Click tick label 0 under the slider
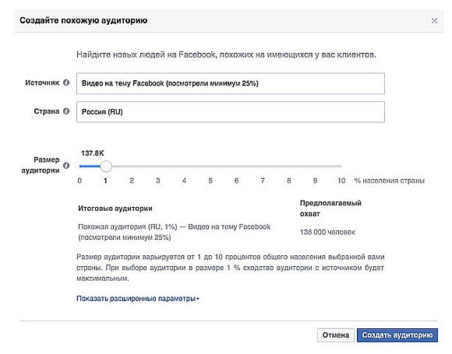 [x=79, y=181]
